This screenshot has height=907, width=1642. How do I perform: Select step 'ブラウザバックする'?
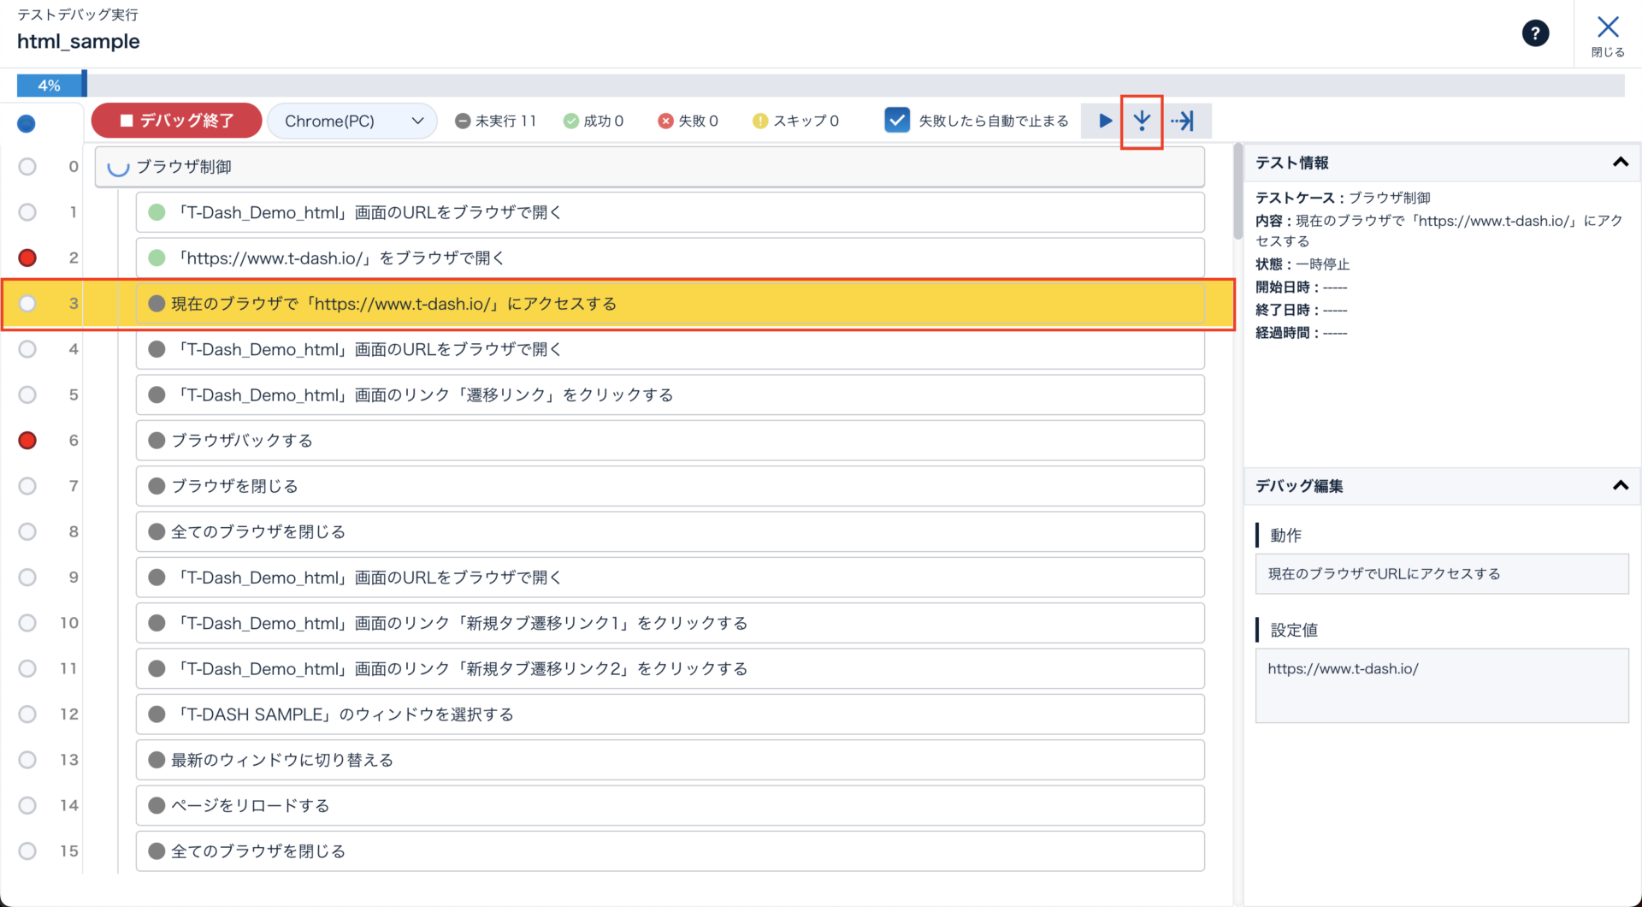tap(669, 441)
